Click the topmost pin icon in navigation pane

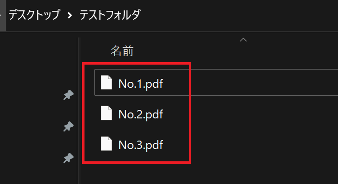tap(68, 95)
